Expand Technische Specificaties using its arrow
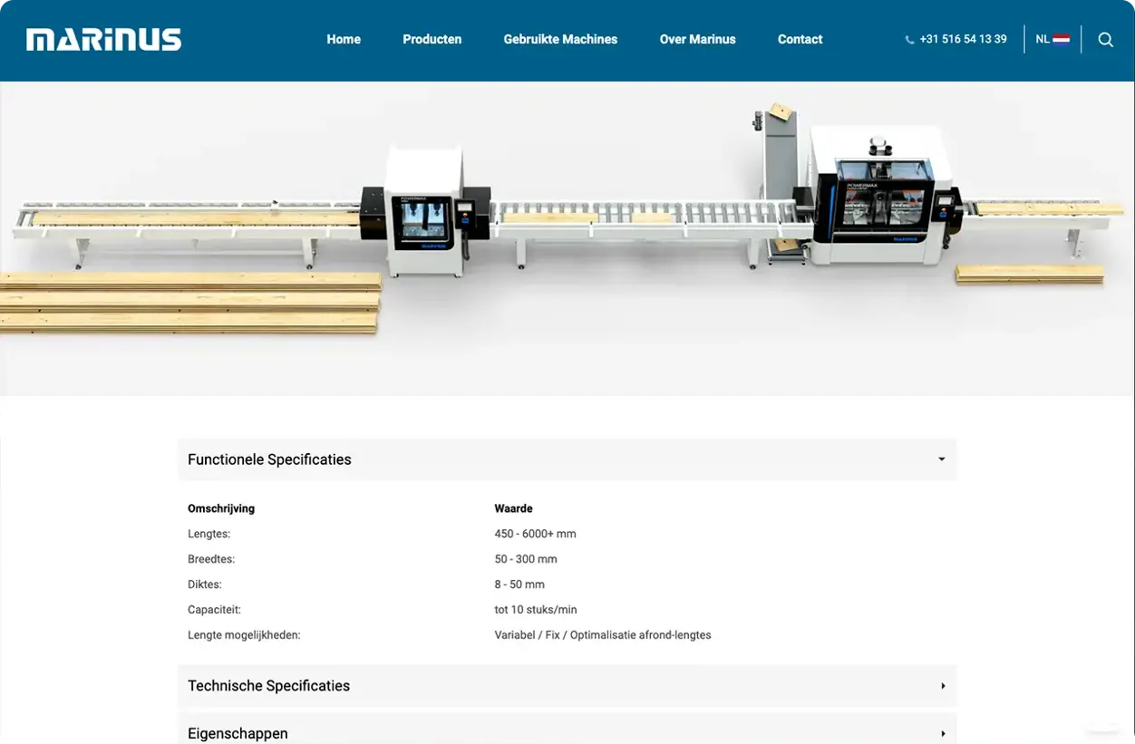The height and width of the screenshot is (744, 1135). tap(942, 686)
